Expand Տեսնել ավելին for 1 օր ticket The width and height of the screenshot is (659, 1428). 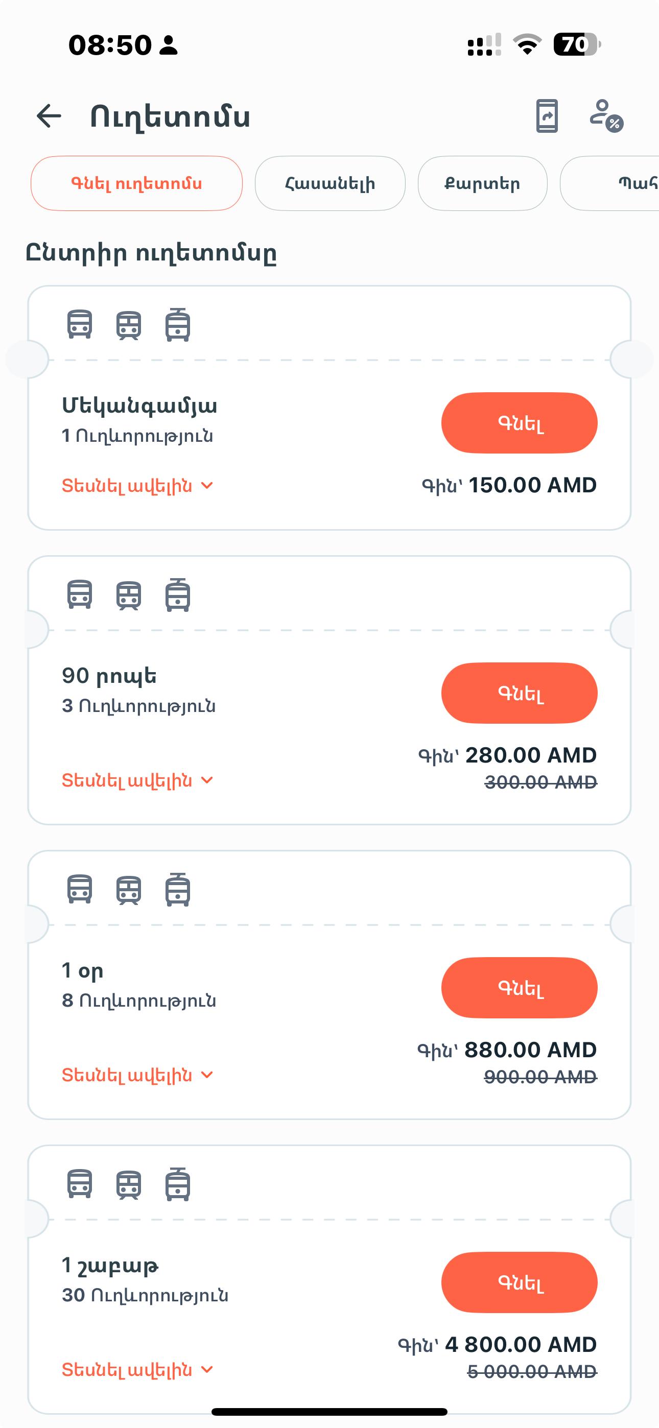pos(137,1076)
